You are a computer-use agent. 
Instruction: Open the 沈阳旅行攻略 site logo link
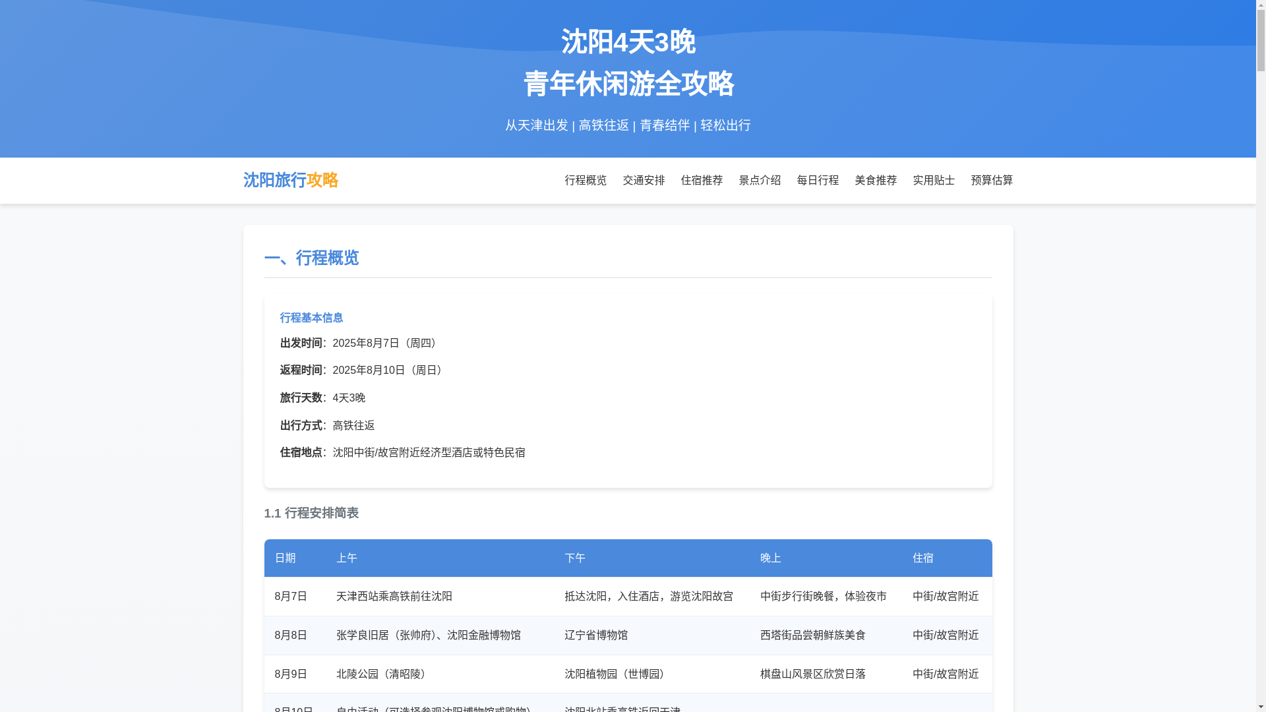click(x=290, y=180)
